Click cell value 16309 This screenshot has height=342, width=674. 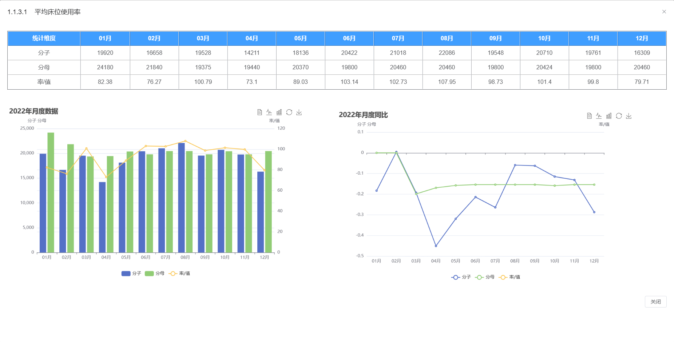click(x=642, y=53)
